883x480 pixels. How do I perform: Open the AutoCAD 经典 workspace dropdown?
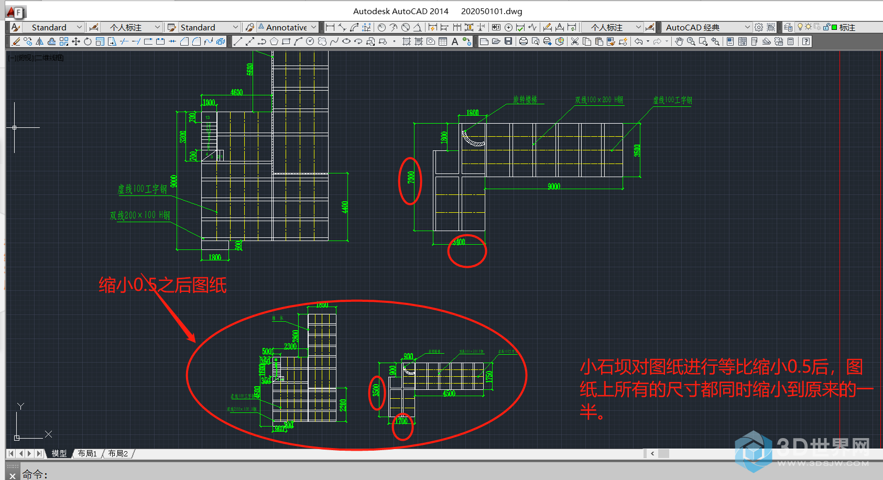point(707,27)
